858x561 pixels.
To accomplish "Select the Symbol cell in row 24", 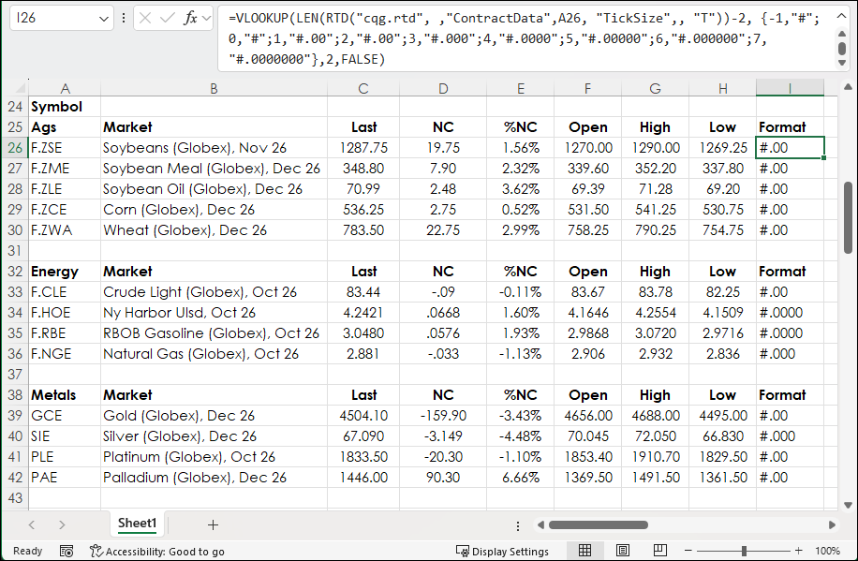I will [65, 107].
